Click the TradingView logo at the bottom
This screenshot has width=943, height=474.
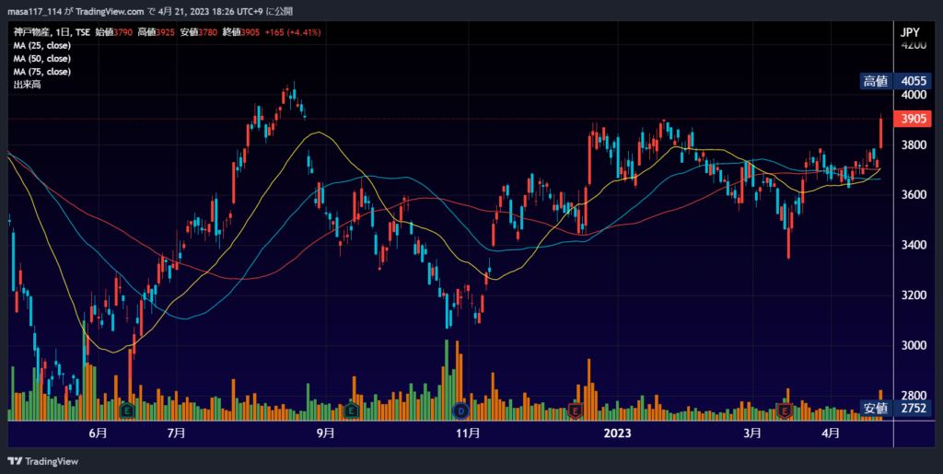click(x=42, y=461)
